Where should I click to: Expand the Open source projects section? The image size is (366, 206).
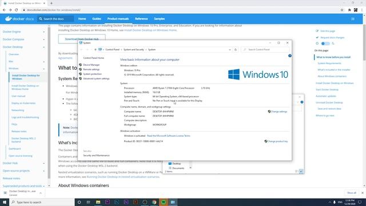coord(43,171)
